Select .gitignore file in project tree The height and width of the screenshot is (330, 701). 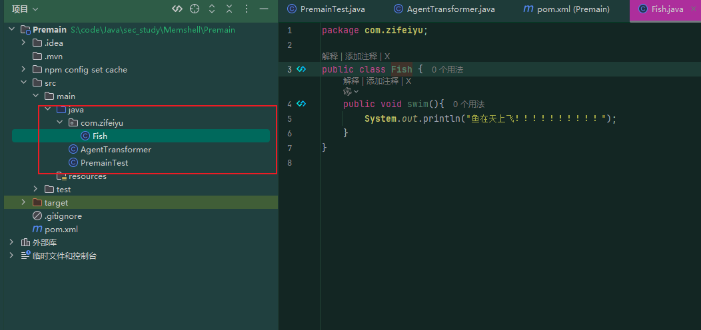coord(63,216)
